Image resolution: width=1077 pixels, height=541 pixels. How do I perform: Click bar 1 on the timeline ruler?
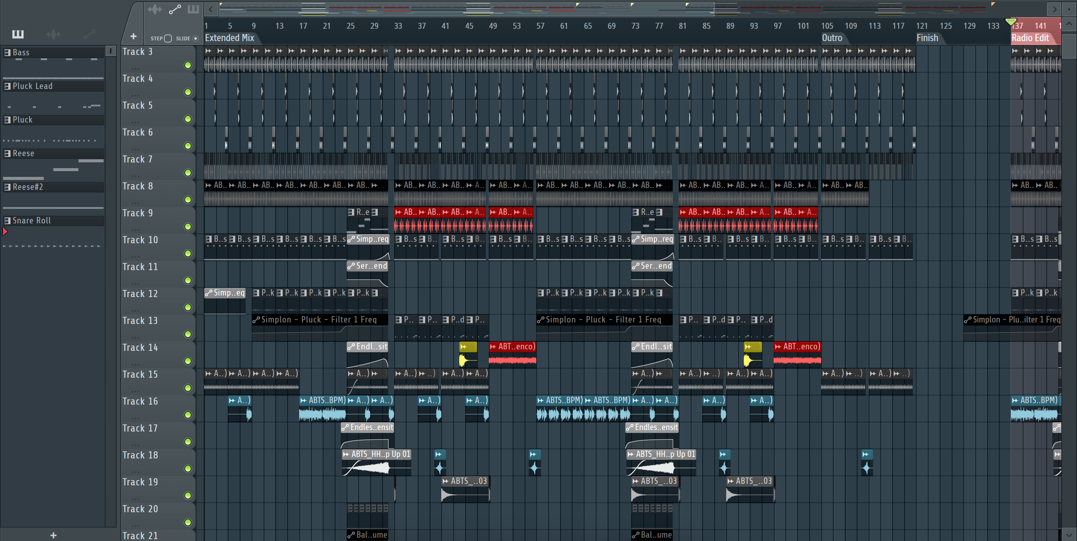(206, 26)
